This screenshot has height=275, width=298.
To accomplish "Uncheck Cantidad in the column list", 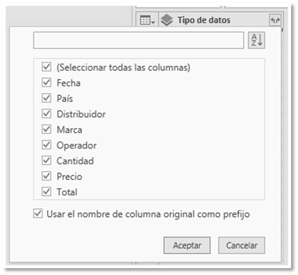I will [46, 161].
